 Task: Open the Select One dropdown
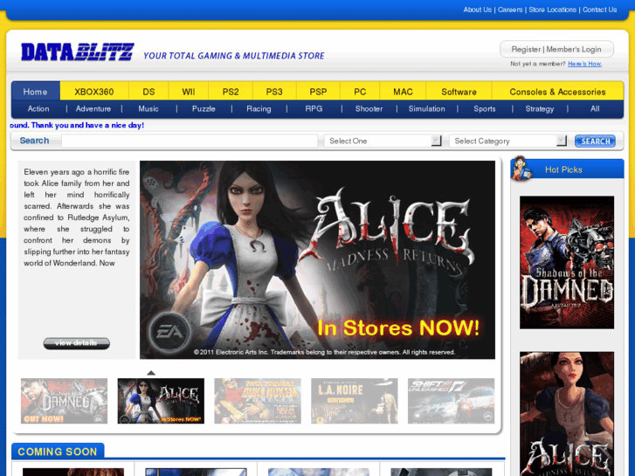(383, 141)
